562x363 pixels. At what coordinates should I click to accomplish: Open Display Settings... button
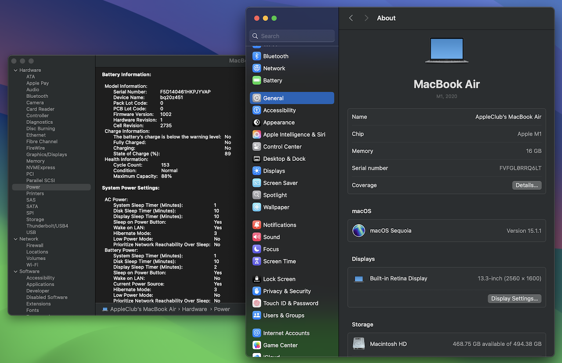(x=514, y=298)
